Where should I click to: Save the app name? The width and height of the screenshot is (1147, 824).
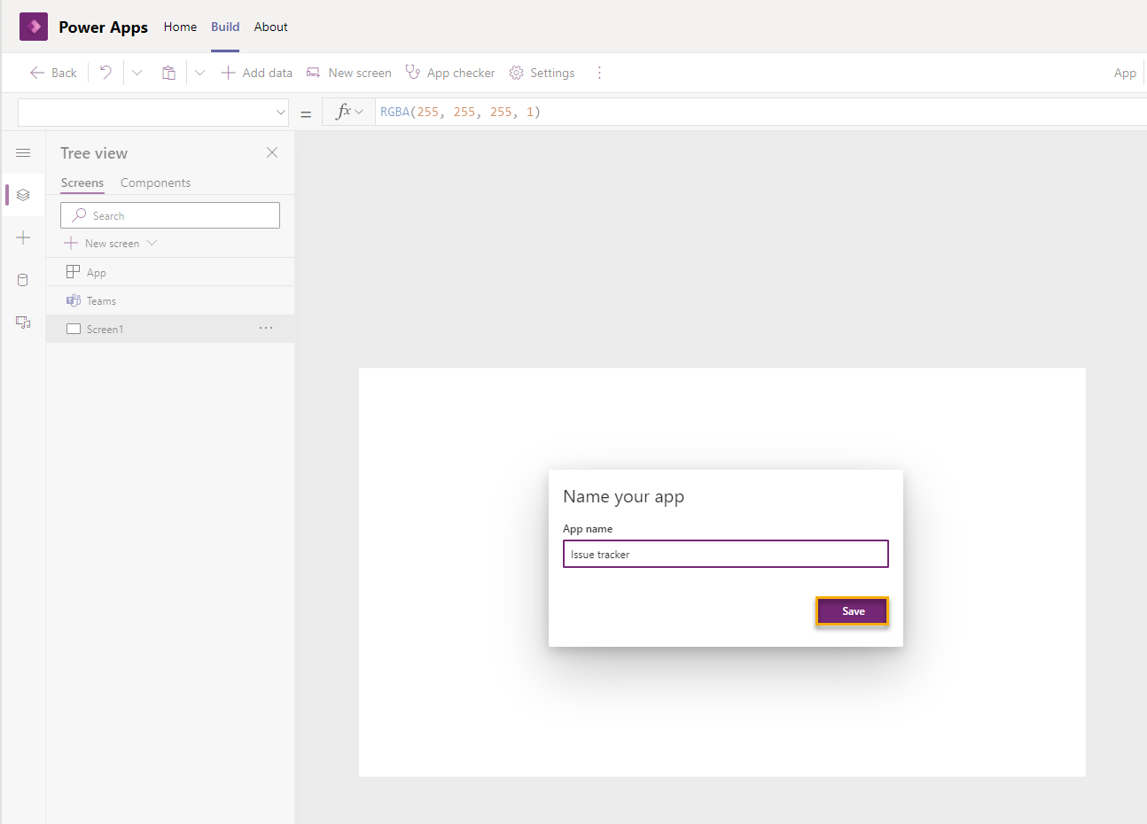pos(852,611)
